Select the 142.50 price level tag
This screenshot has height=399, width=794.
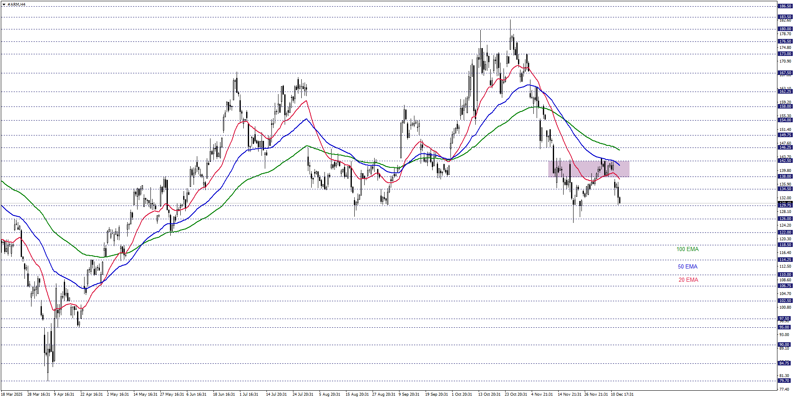(785, 161)
